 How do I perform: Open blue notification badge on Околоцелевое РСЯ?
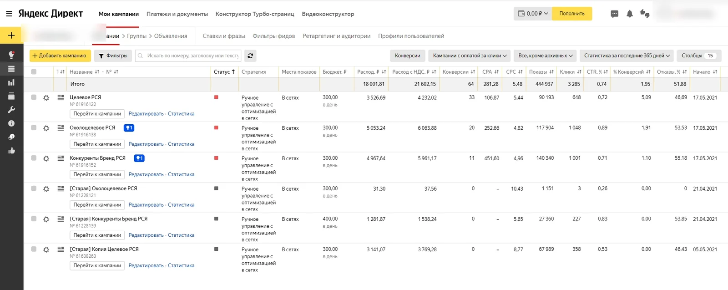(x=129, y=128)
